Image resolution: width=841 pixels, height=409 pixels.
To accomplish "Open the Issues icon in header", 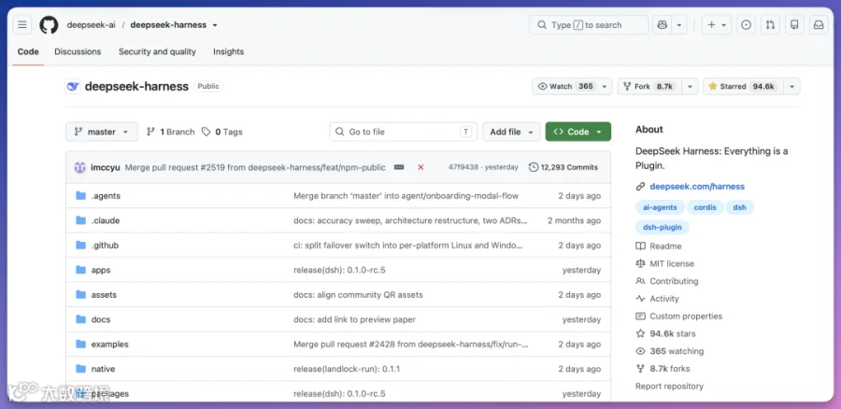I will (x=746, y=25).
